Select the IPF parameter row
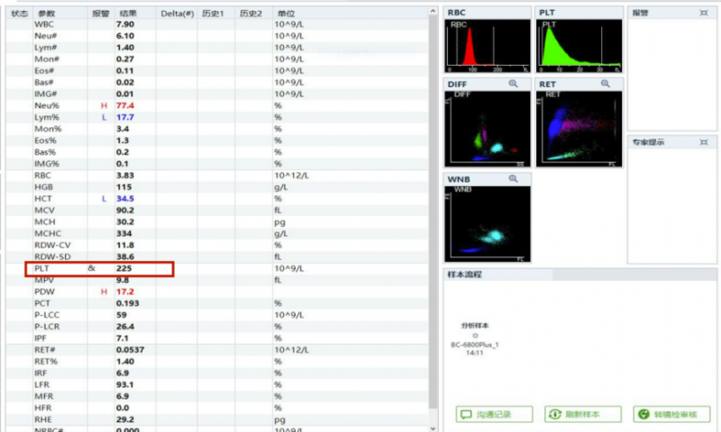The height and width of the screenshot is (432, 721). point(217,338)
